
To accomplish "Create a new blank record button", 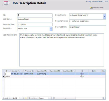I will tap(26, 98).
